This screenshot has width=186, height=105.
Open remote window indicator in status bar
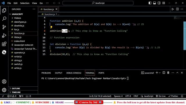point(3,96)
